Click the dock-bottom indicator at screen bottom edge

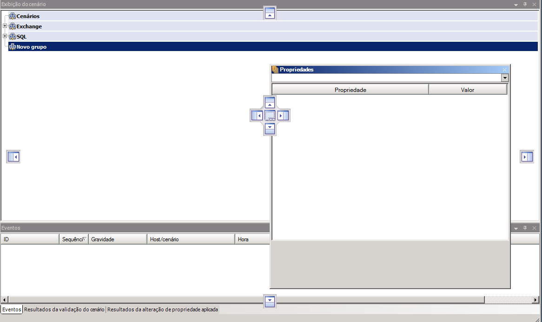tap(270, 301)
